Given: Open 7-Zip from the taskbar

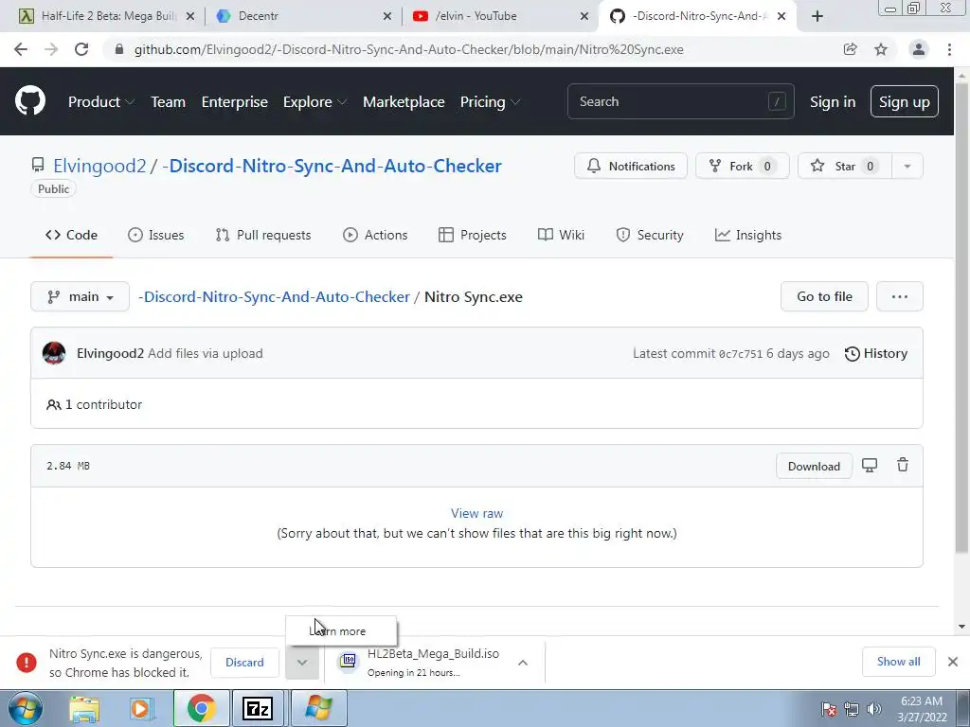Looking at the screenshot, I should (x=258, y=708).
